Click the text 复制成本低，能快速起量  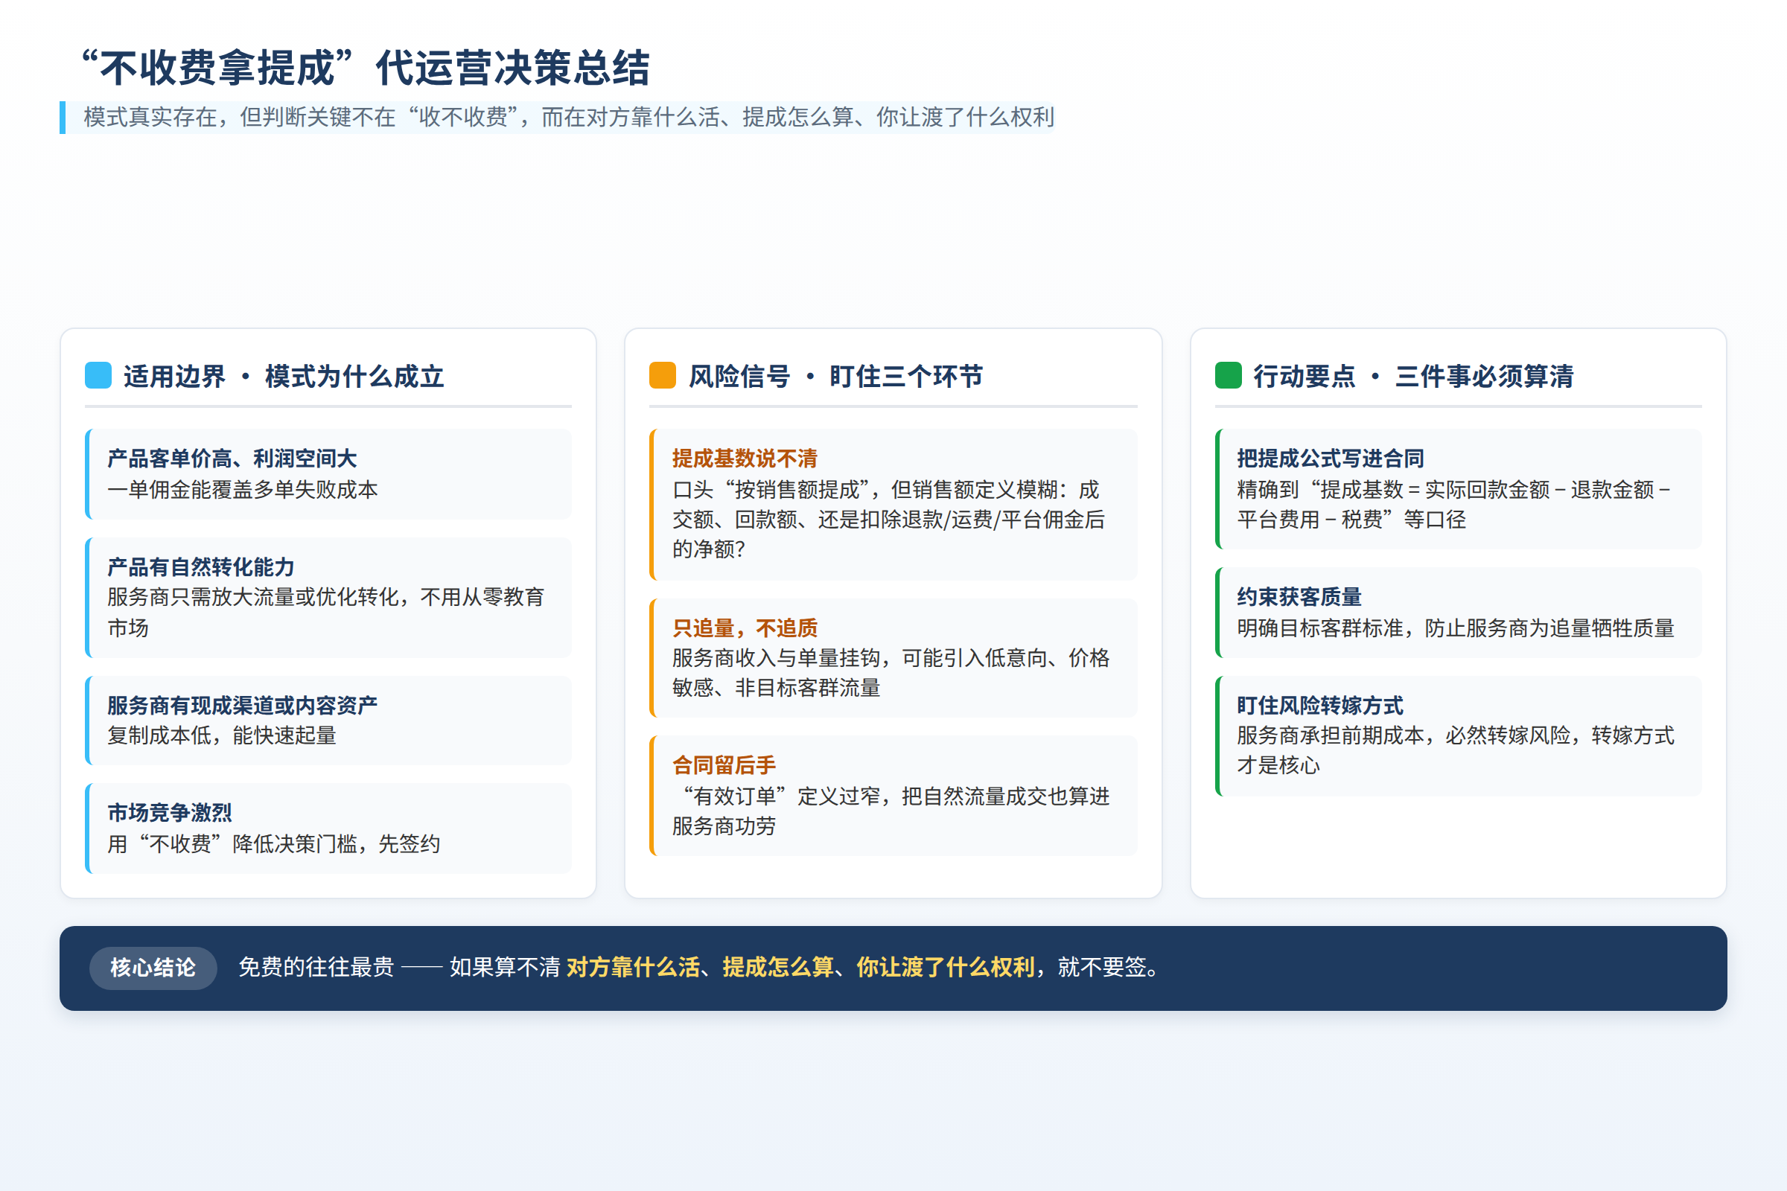[222, 735]
